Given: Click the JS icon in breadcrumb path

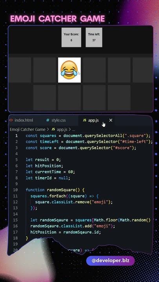Looking at the screenshot, I should point(53,129).
